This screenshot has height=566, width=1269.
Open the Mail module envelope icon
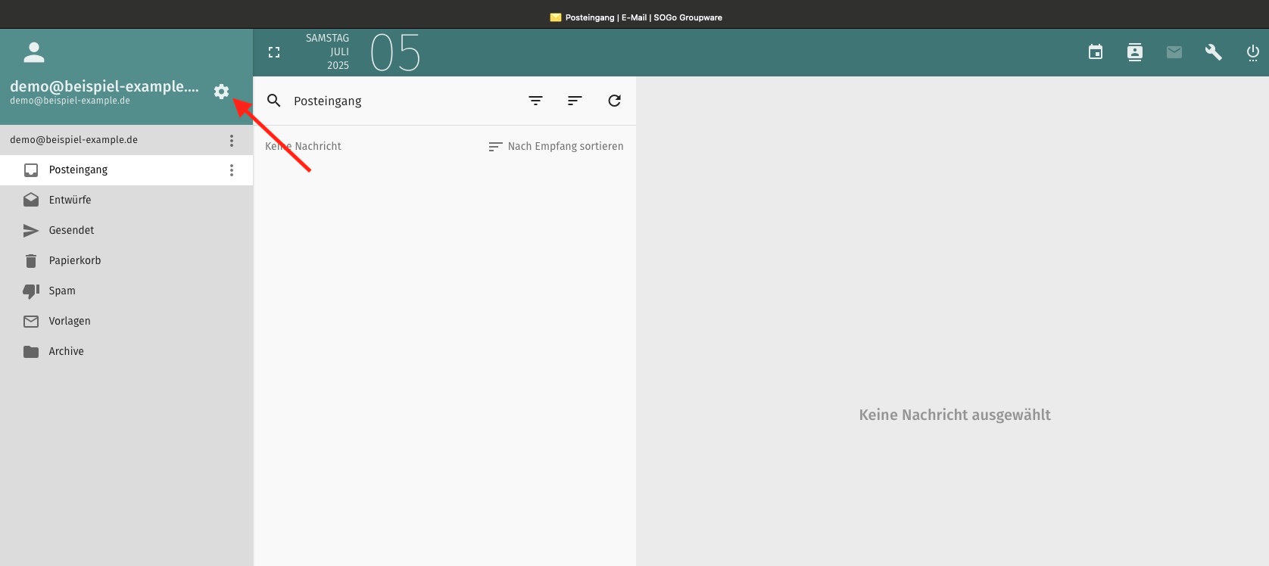(1174, 52)
